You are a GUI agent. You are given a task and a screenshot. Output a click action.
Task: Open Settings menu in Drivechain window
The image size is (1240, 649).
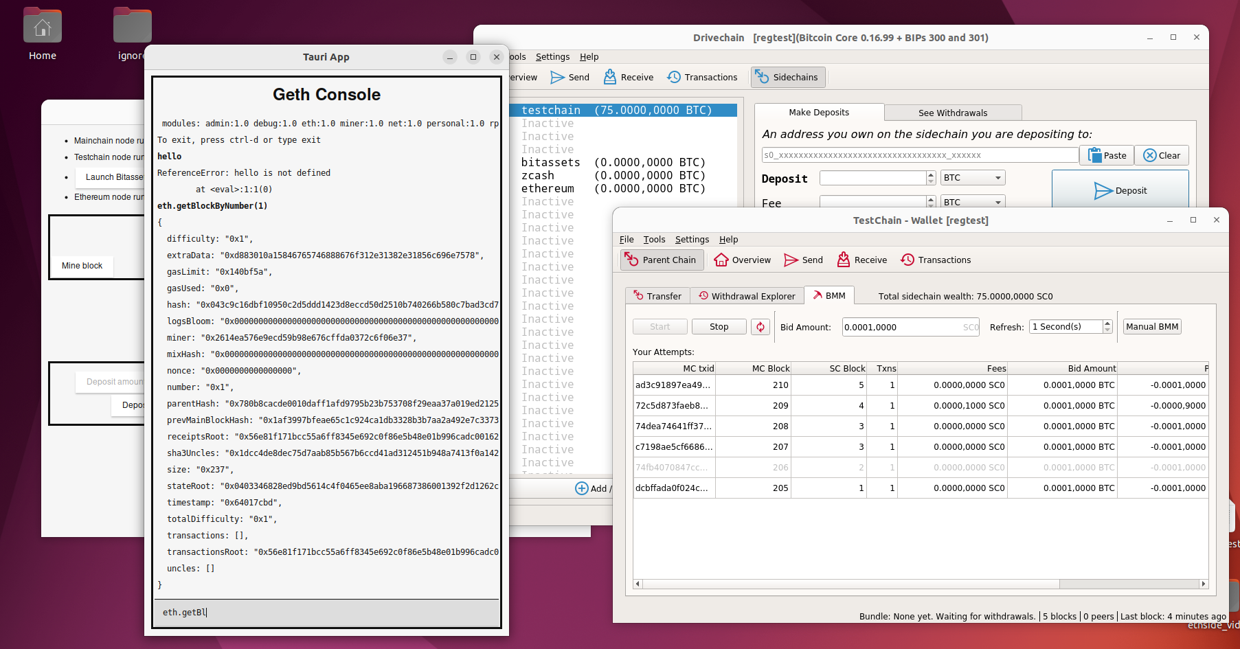552,57
